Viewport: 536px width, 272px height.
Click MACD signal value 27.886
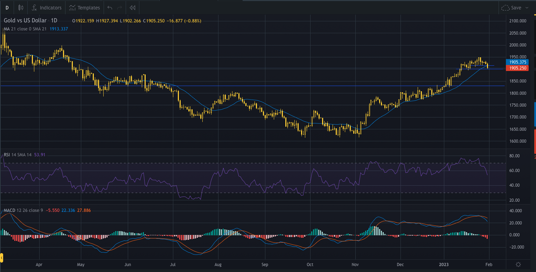point(83,210)
